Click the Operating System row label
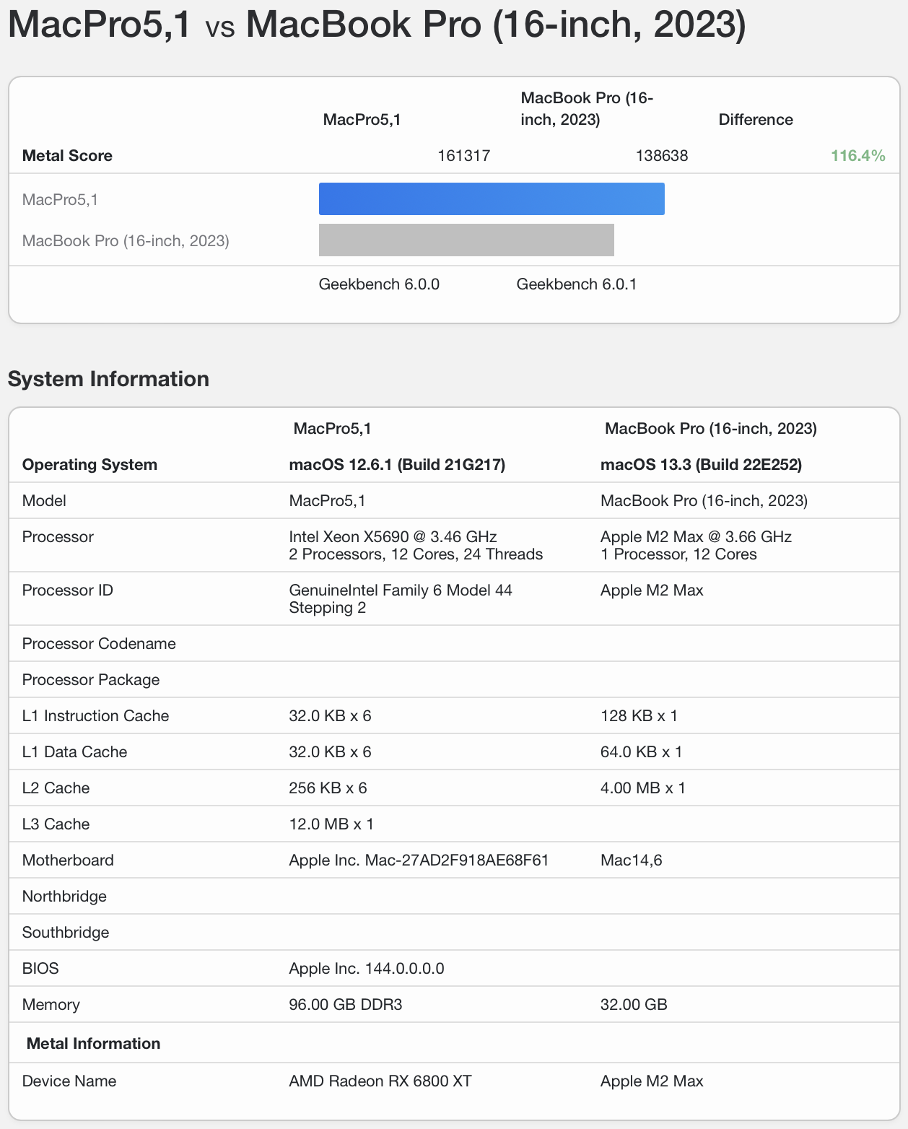 click(x=90, y=465)
